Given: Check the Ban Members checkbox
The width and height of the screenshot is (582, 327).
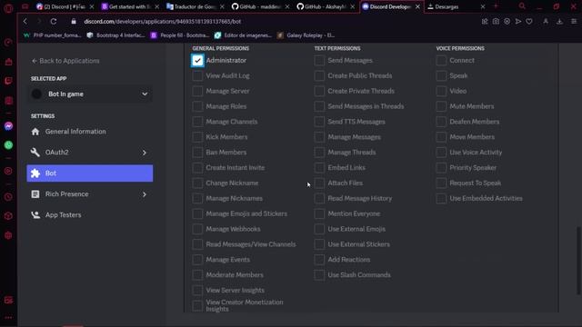Looking at the screenshot, I should [197, 153].
